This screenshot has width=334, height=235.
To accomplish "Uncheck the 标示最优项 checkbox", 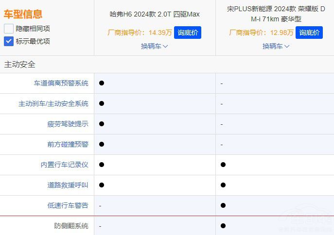I will (9, 41).
